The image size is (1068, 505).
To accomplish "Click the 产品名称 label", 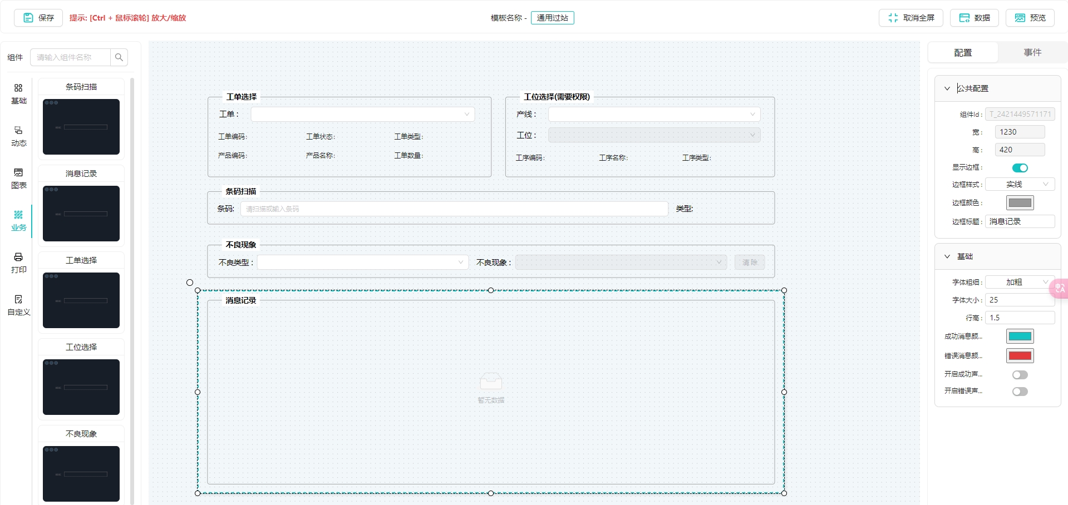I will click(321, 156).
